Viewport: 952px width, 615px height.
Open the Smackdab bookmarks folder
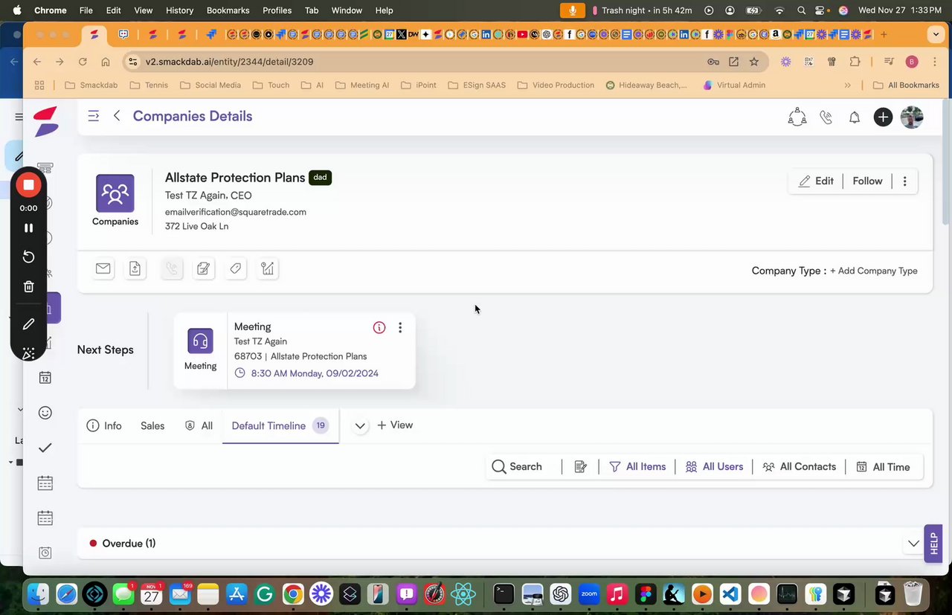pyautogui.click(x=91, y=85)
